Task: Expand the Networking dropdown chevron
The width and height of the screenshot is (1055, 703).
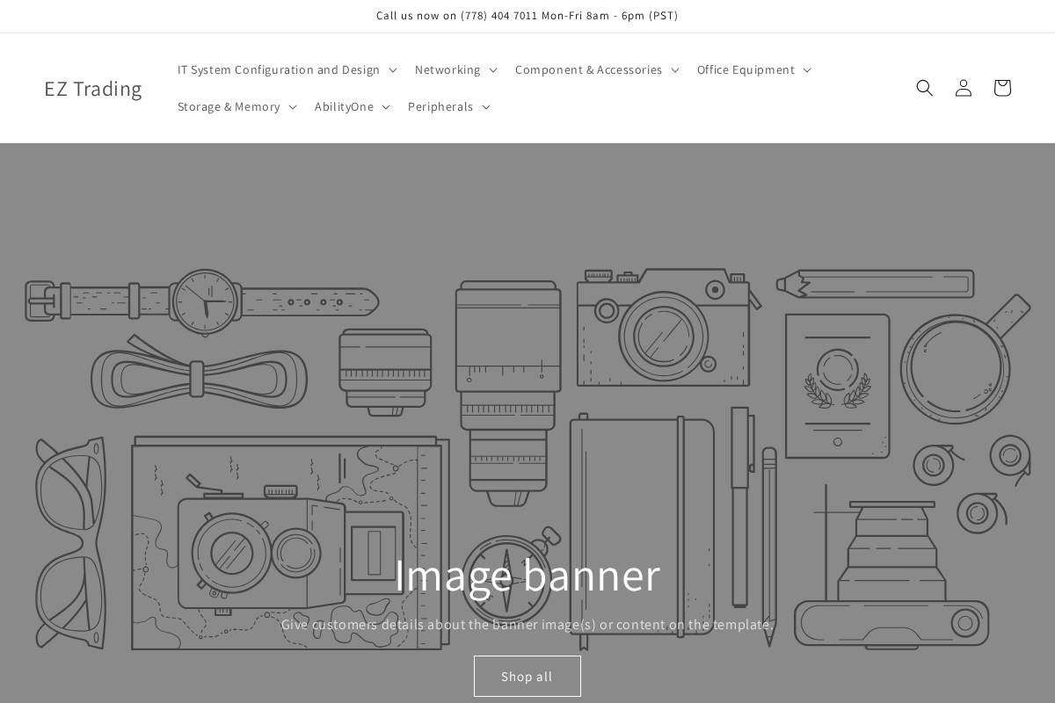Action: click(492, 69)
